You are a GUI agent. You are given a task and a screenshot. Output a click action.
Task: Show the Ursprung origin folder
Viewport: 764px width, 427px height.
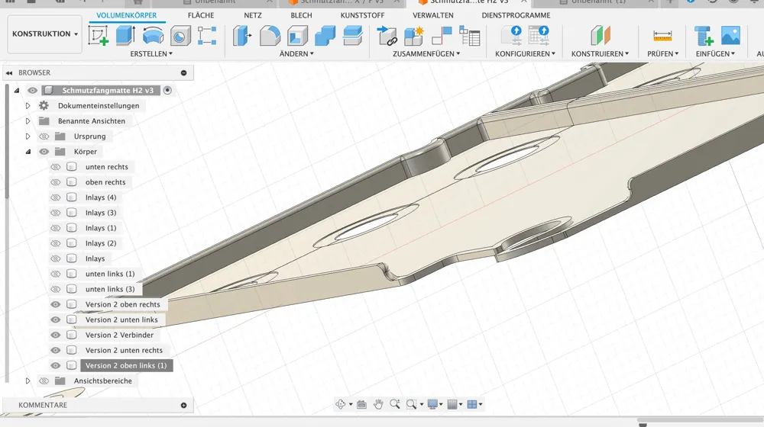click(x=44, y=136)
